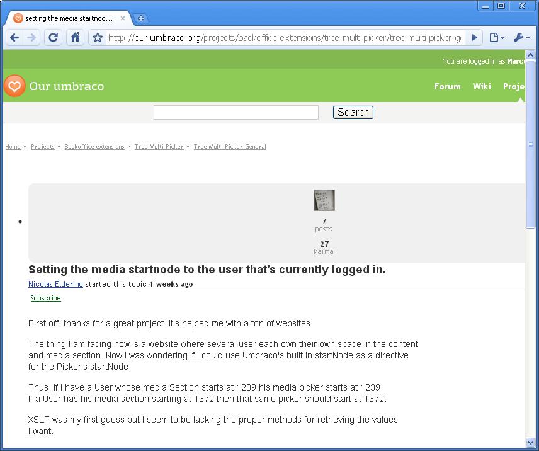Open the page control menu
The image size is (539, 451).
(496, 37)
